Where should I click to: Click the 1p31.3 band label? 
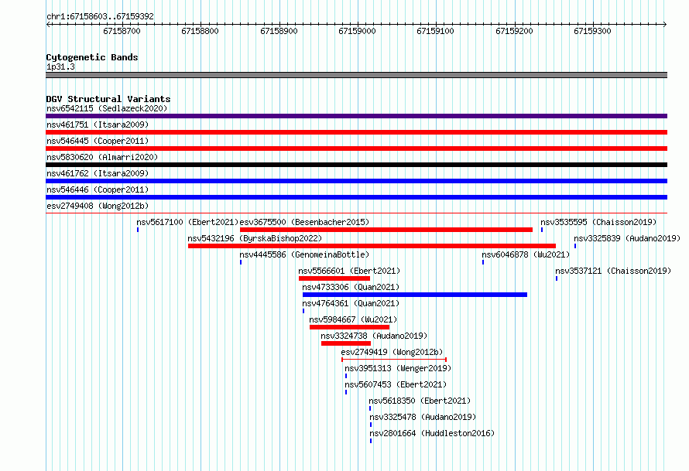60,67
